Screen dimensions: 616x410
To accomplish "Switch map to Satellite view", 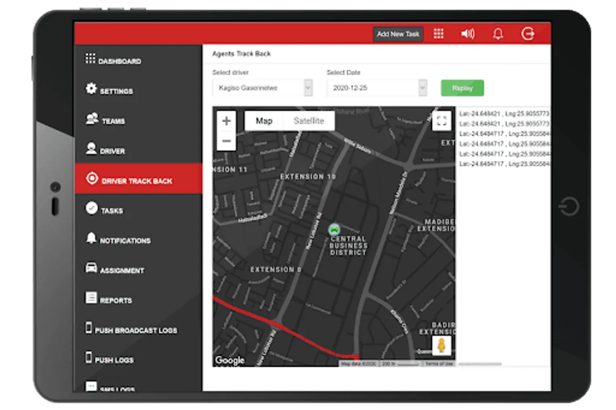I will click(x=309, y=121).
